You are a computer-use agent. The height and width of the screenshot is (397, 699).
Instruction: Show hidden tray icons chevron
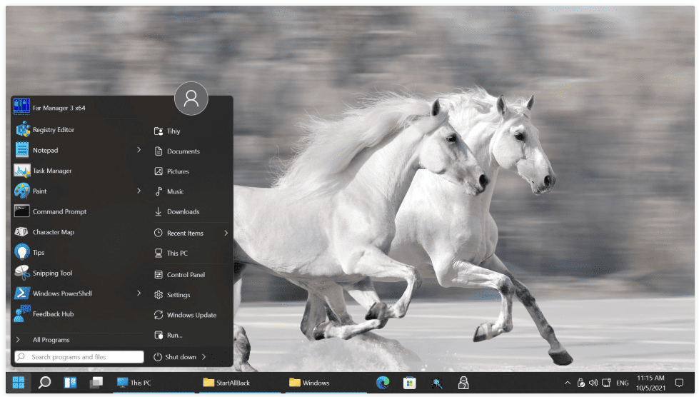coord(567,383)
